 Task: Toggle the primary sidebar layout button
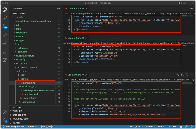pos(180,3)
